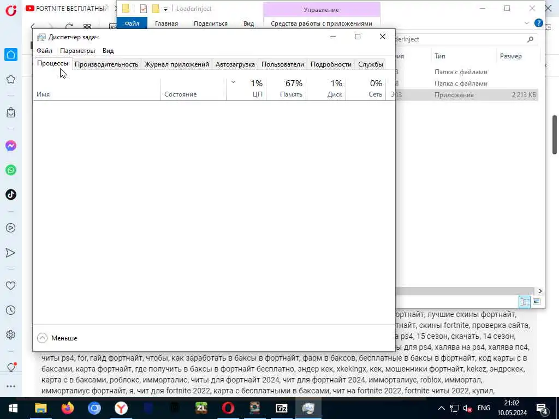Screen dimensions: 559x419
Task: Open Параметры menu in Task Manager
Action: (x=78, y=51)
